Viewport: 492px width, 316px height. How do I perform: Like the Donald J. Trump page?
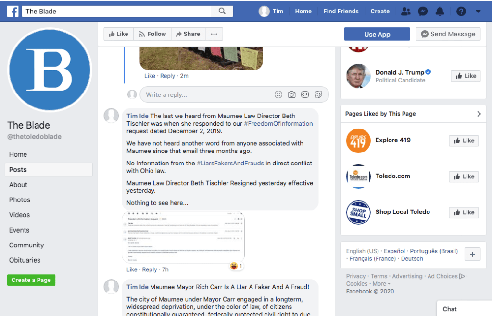tap(465, 76)
